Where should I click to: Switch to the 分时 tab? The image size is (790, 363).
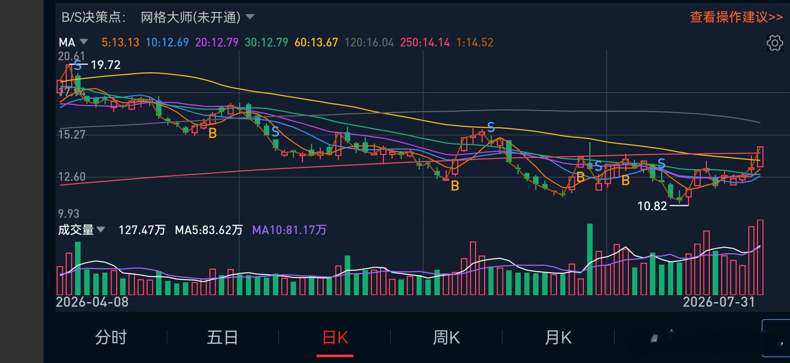[111, 337]
